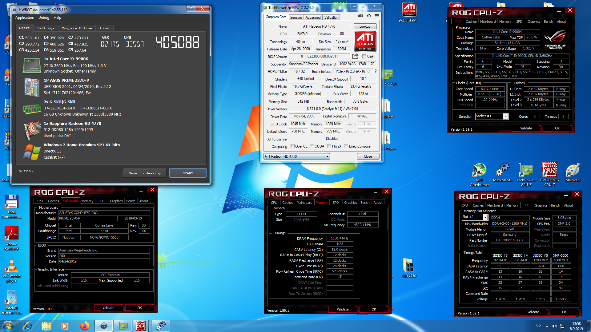Screen dimensions: 591x332
Task: Open TechPowerUp GPU-Z desktop icon
Action: coord(526,175)
